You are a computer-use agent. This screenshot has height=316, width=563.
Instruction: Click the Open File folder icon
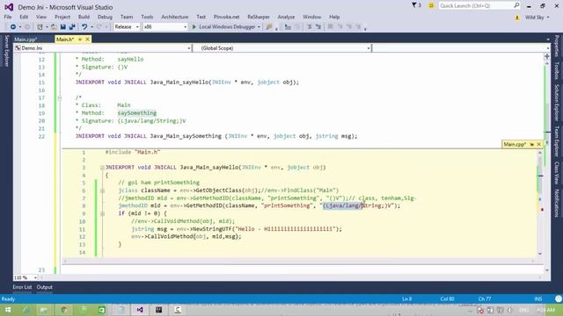point(54,27)
